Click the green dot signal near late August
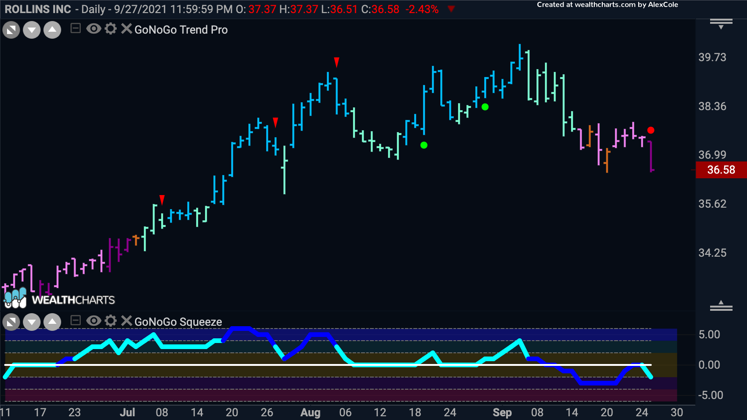 485,107
